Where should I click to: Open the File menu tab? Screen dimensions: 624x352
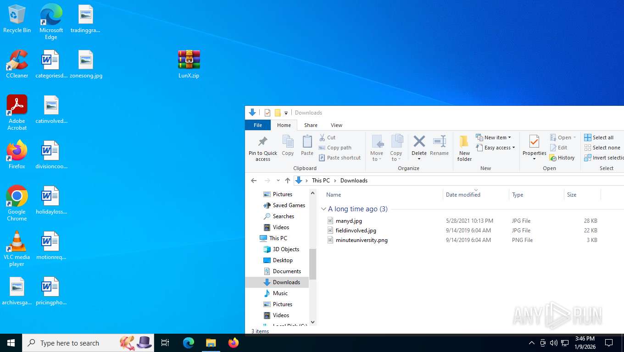(258, 125)
